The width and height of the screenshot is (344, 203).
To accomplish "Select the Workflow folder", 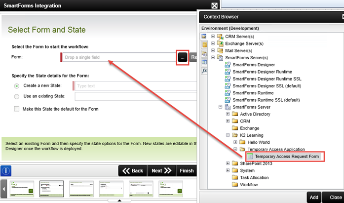I will tap(245, 185).
